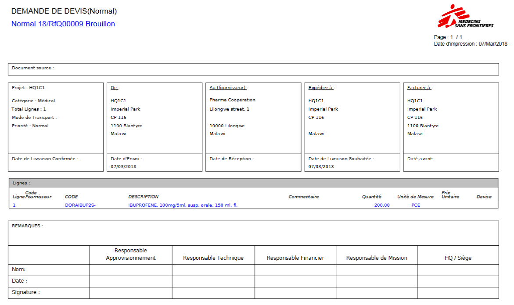Click the Médecins Sans Frontières logo

click(x=465, y=17)
